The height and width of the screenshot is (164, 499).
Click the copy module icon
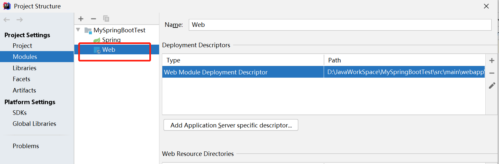tap(106, 19)
